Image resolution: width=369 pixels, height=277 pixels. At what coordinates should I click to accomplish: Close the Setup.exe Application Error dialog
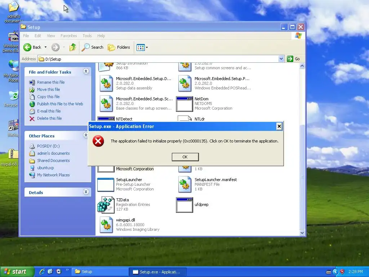pyautogui.click(x=279, y=126)
